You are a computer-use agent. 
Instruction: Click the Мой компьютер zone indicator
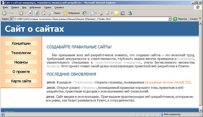click(x=170, y=114)
